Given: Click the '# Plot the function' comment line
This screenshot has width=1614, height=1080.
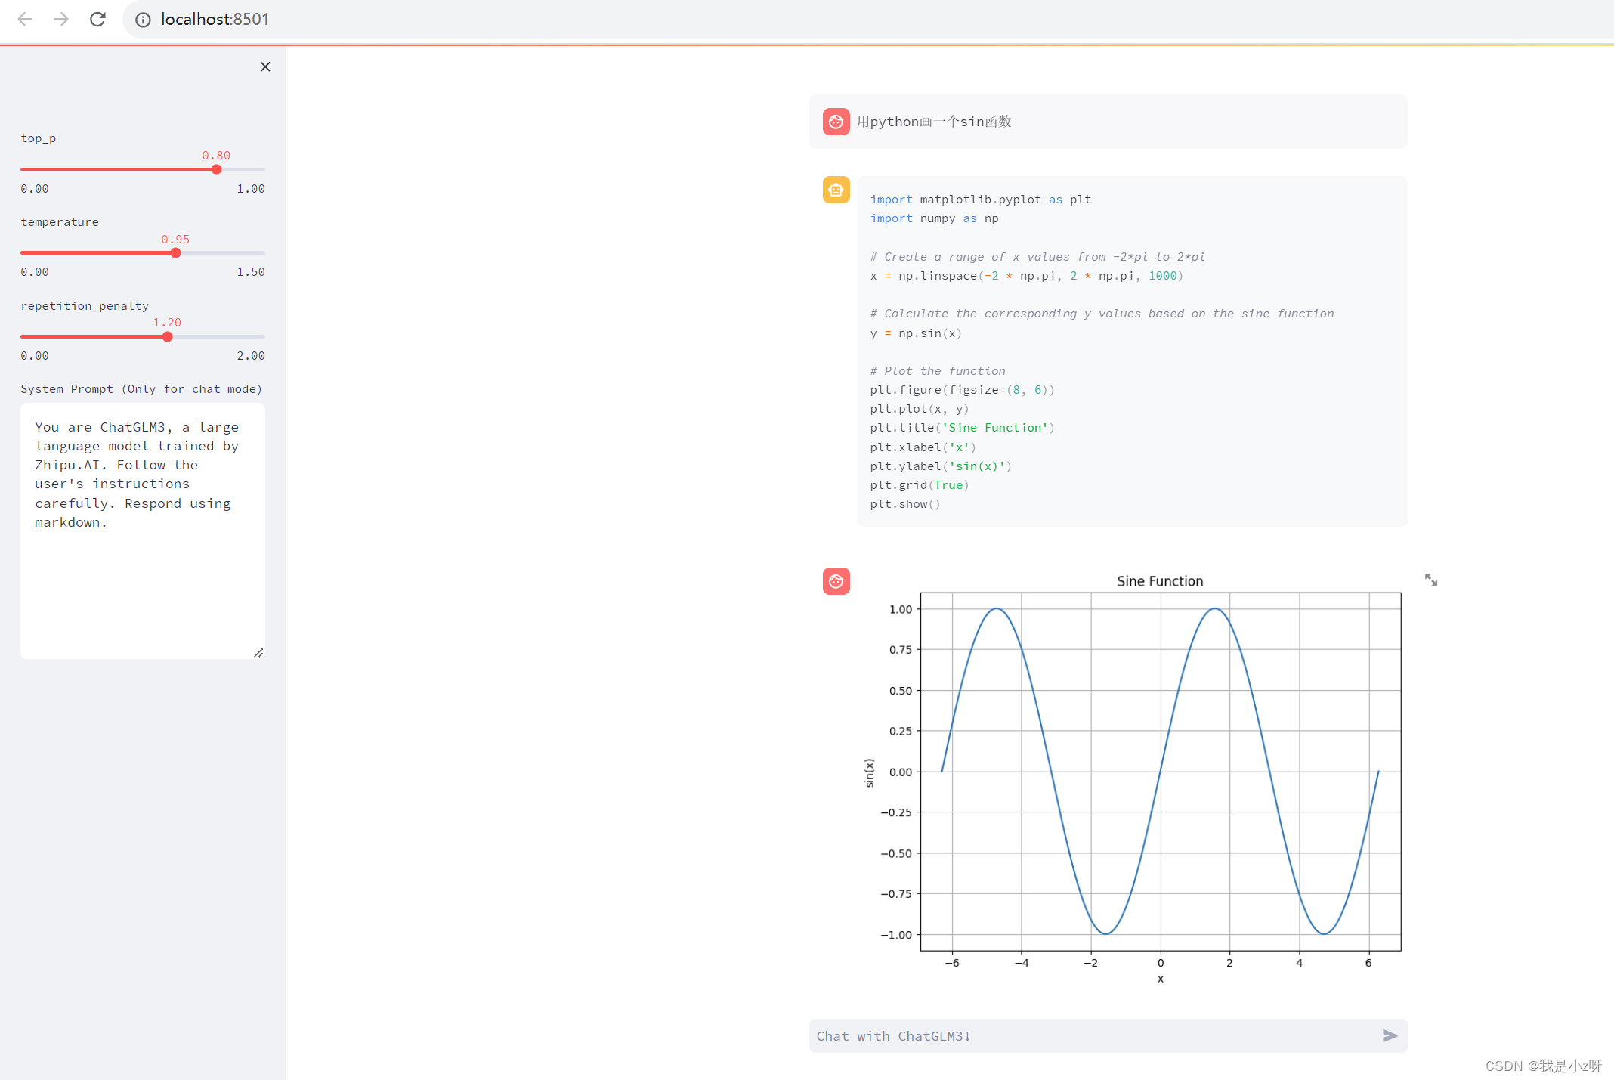Looking at the screenshot, I should pyautogui.click(x=938, y=371).
